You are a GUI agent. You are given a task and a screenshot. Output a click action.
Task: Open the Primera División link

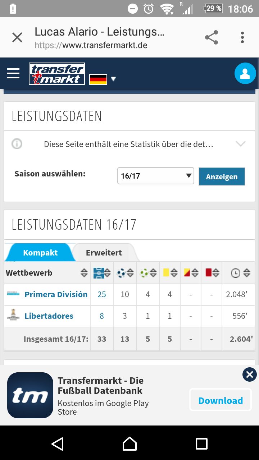pos(56,294)
